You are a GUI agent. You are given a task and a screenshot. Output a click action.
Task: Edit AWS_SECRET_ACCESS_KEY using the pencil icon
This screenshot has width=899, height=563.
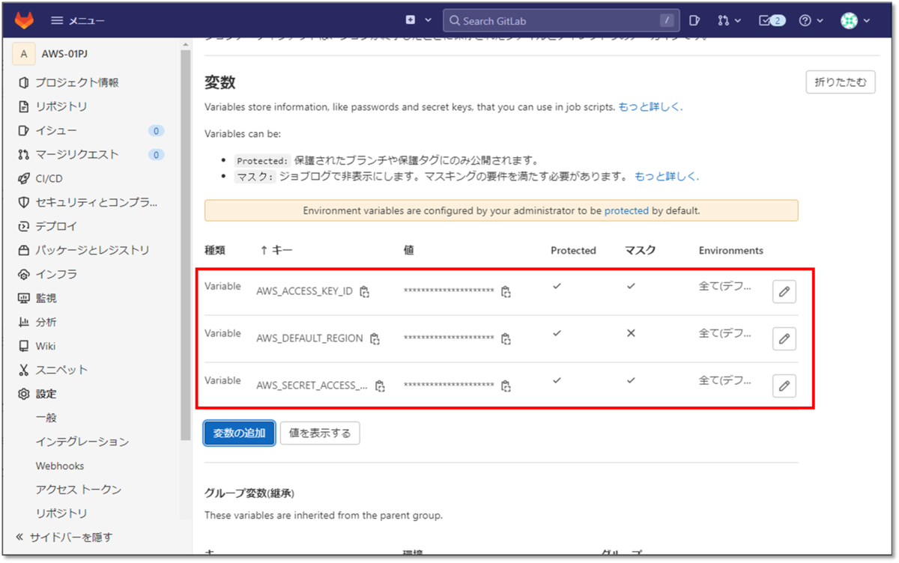pos(784,386)
